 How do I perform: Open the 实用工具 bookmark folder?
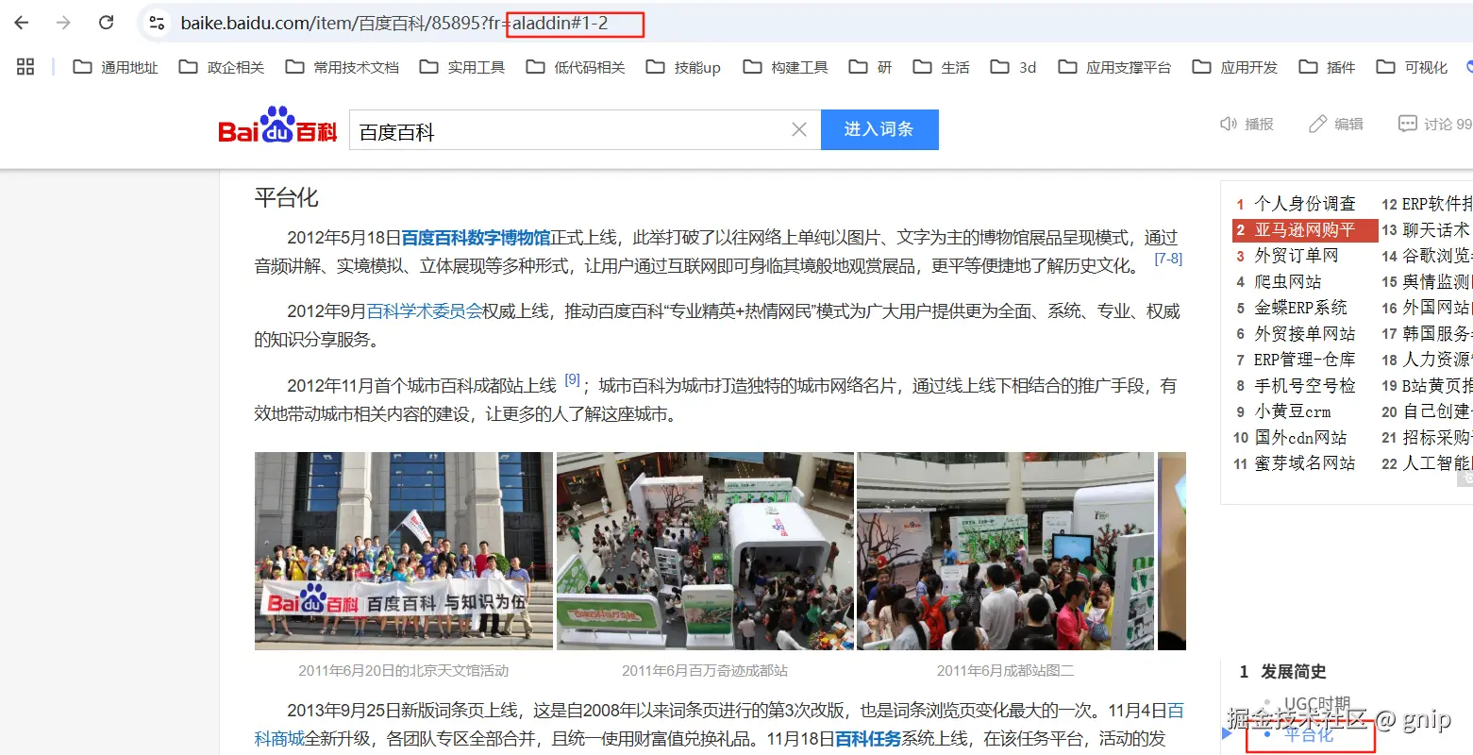pyautogui.click(x=462, y=67)
